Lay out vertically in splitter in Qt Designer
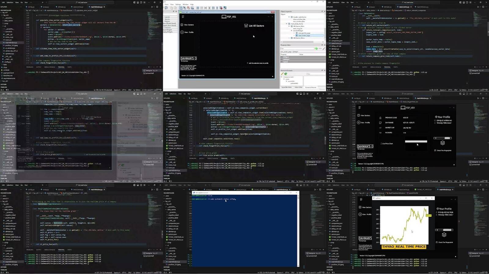The image size is (489, 274). [209, 8]
